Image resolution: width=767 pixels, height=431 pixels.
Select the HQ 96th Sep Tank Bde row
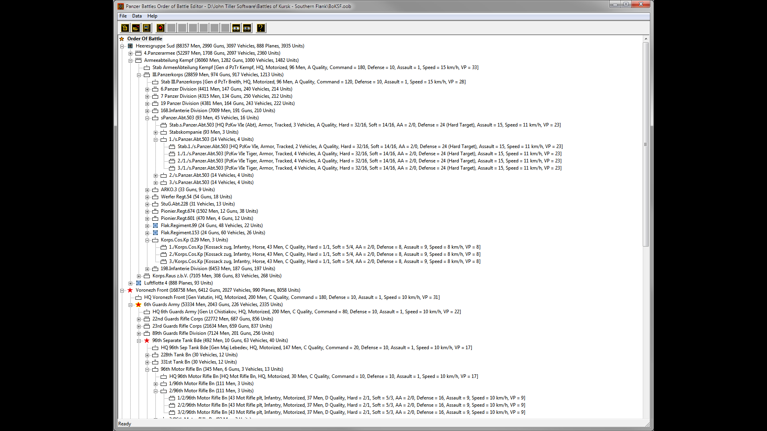[316, 348]
